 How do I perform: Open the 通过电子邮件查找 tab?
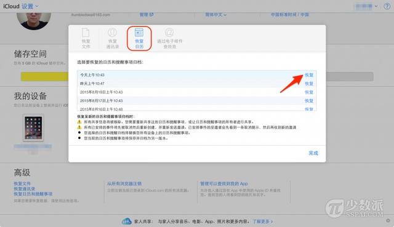click(170, 38)
